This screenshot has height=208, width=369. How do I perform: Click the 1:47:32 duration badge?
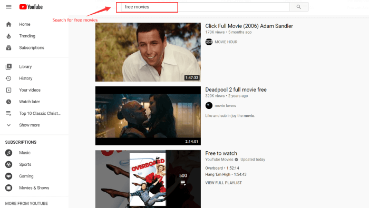[192, 78]
